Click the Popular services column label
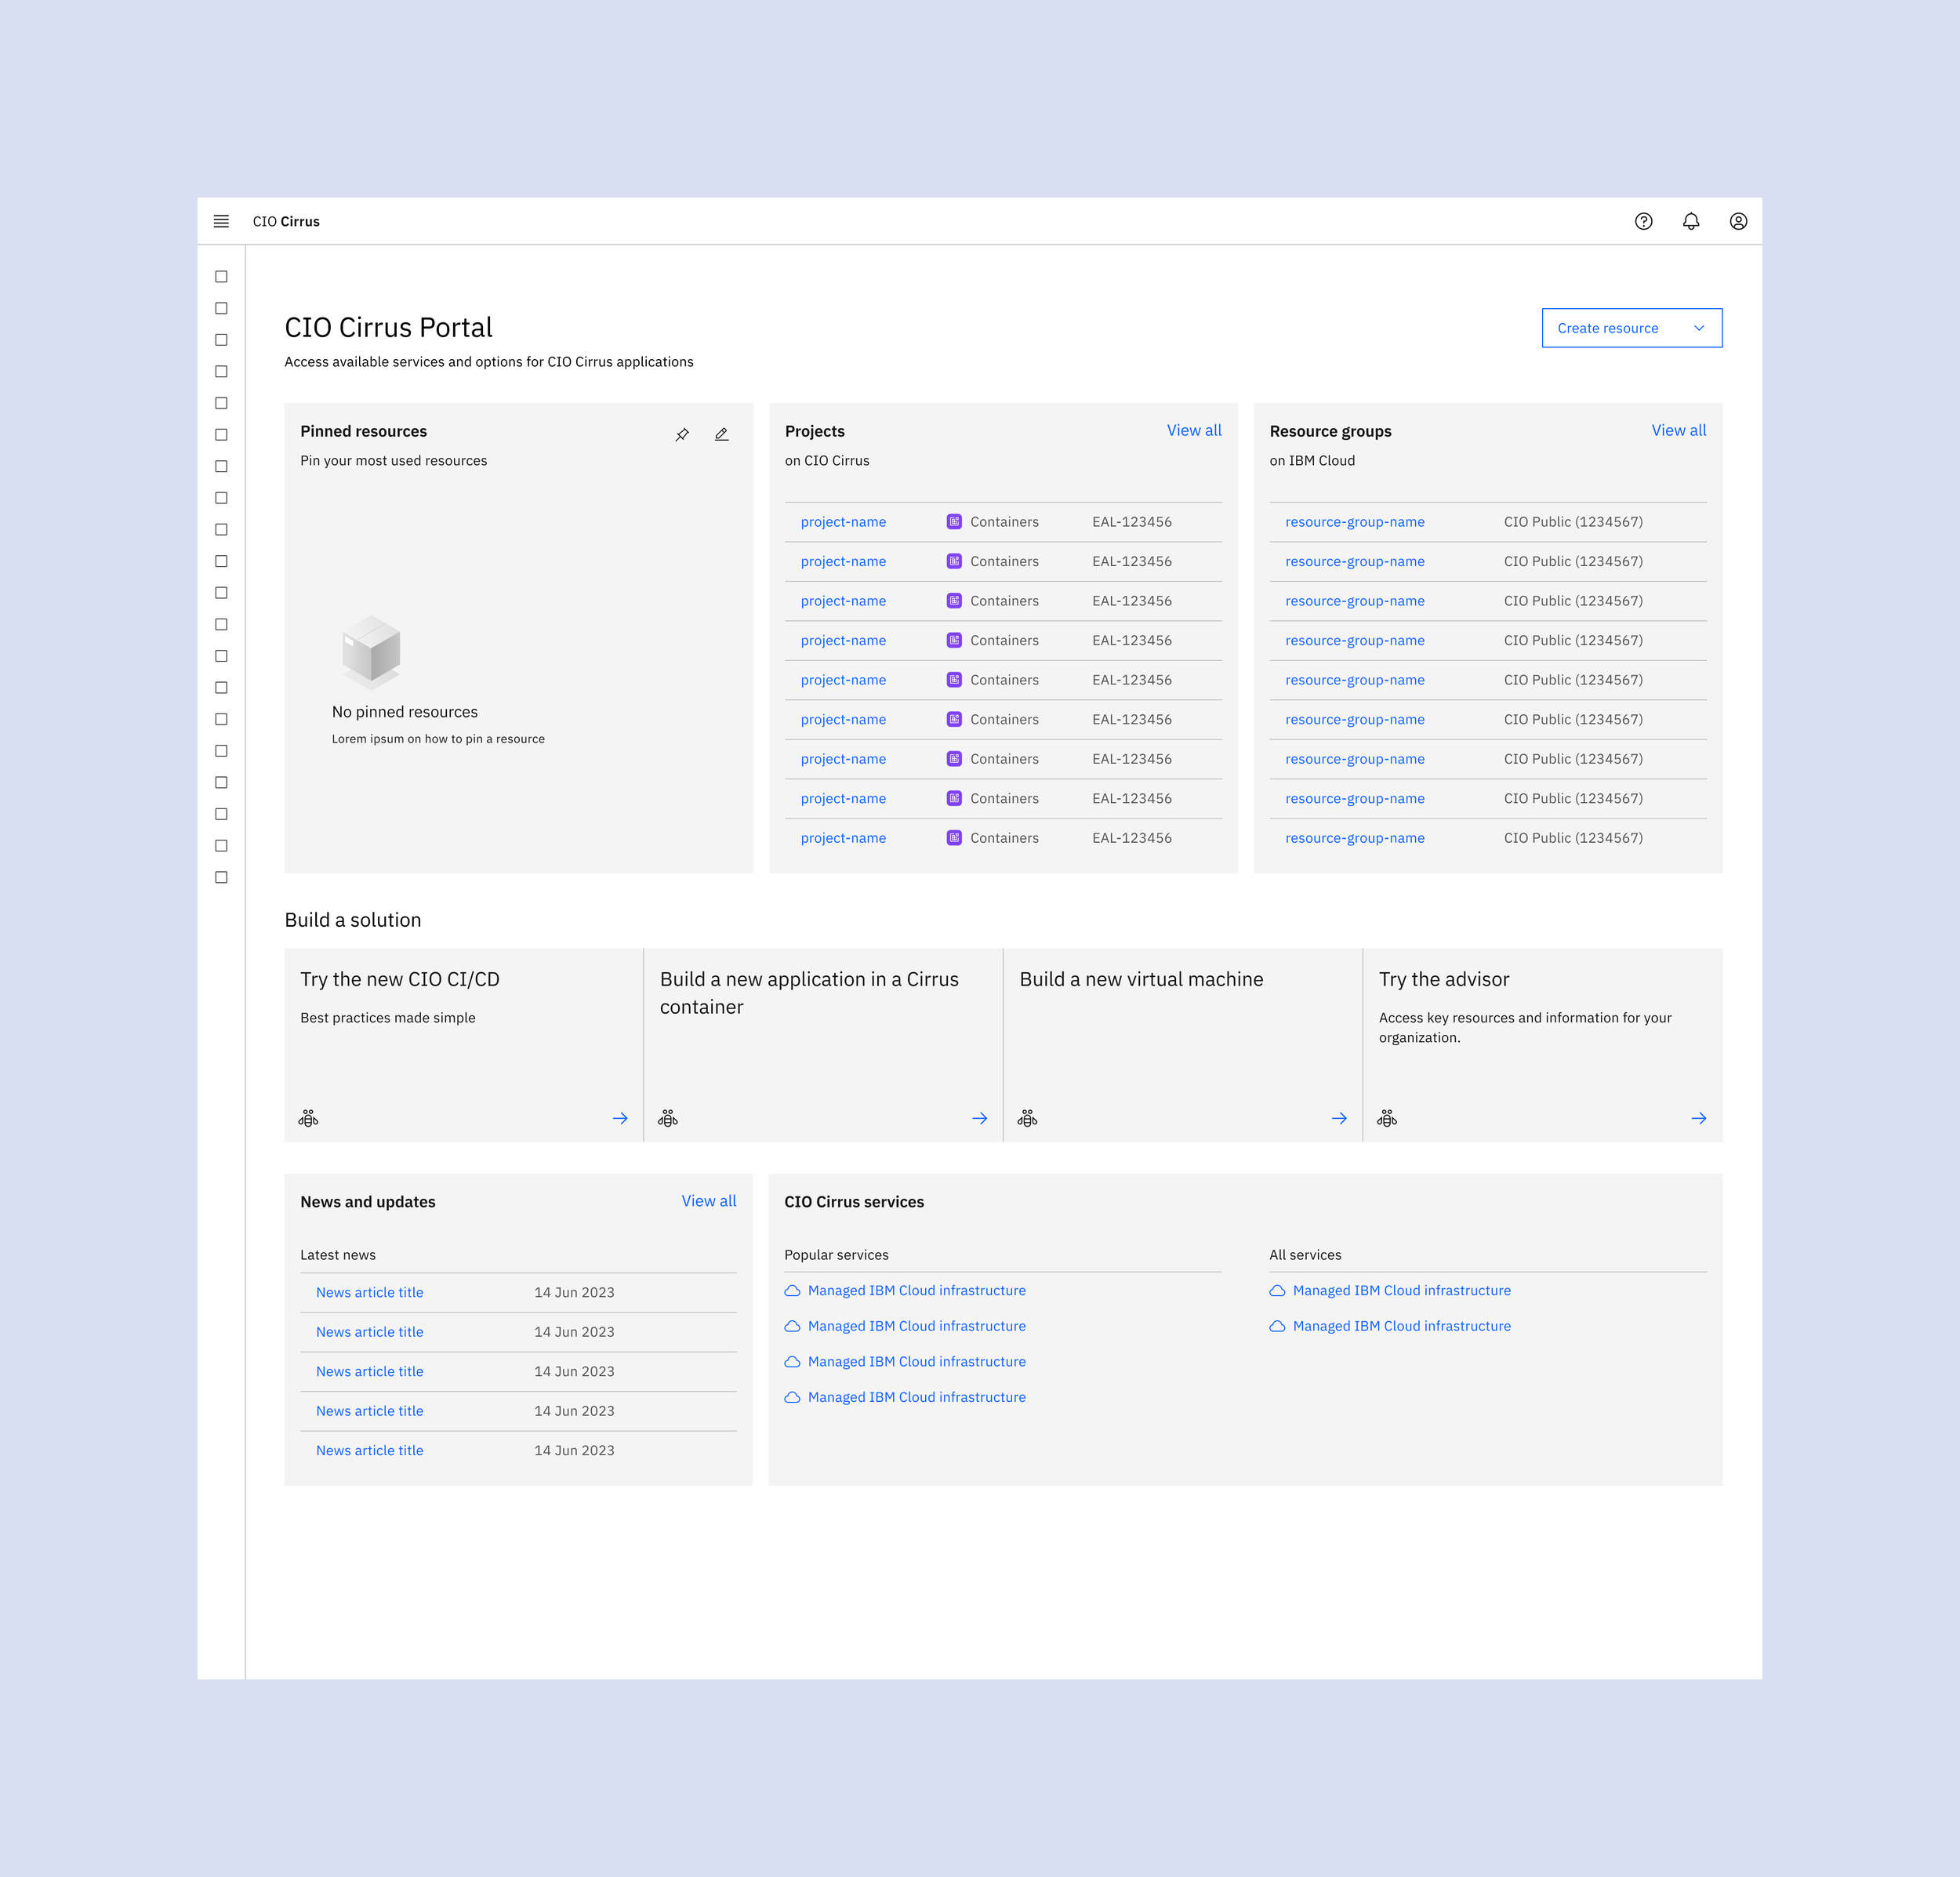The height and width of the screenshot is (1877, 1960). (x=836, y=1255)
